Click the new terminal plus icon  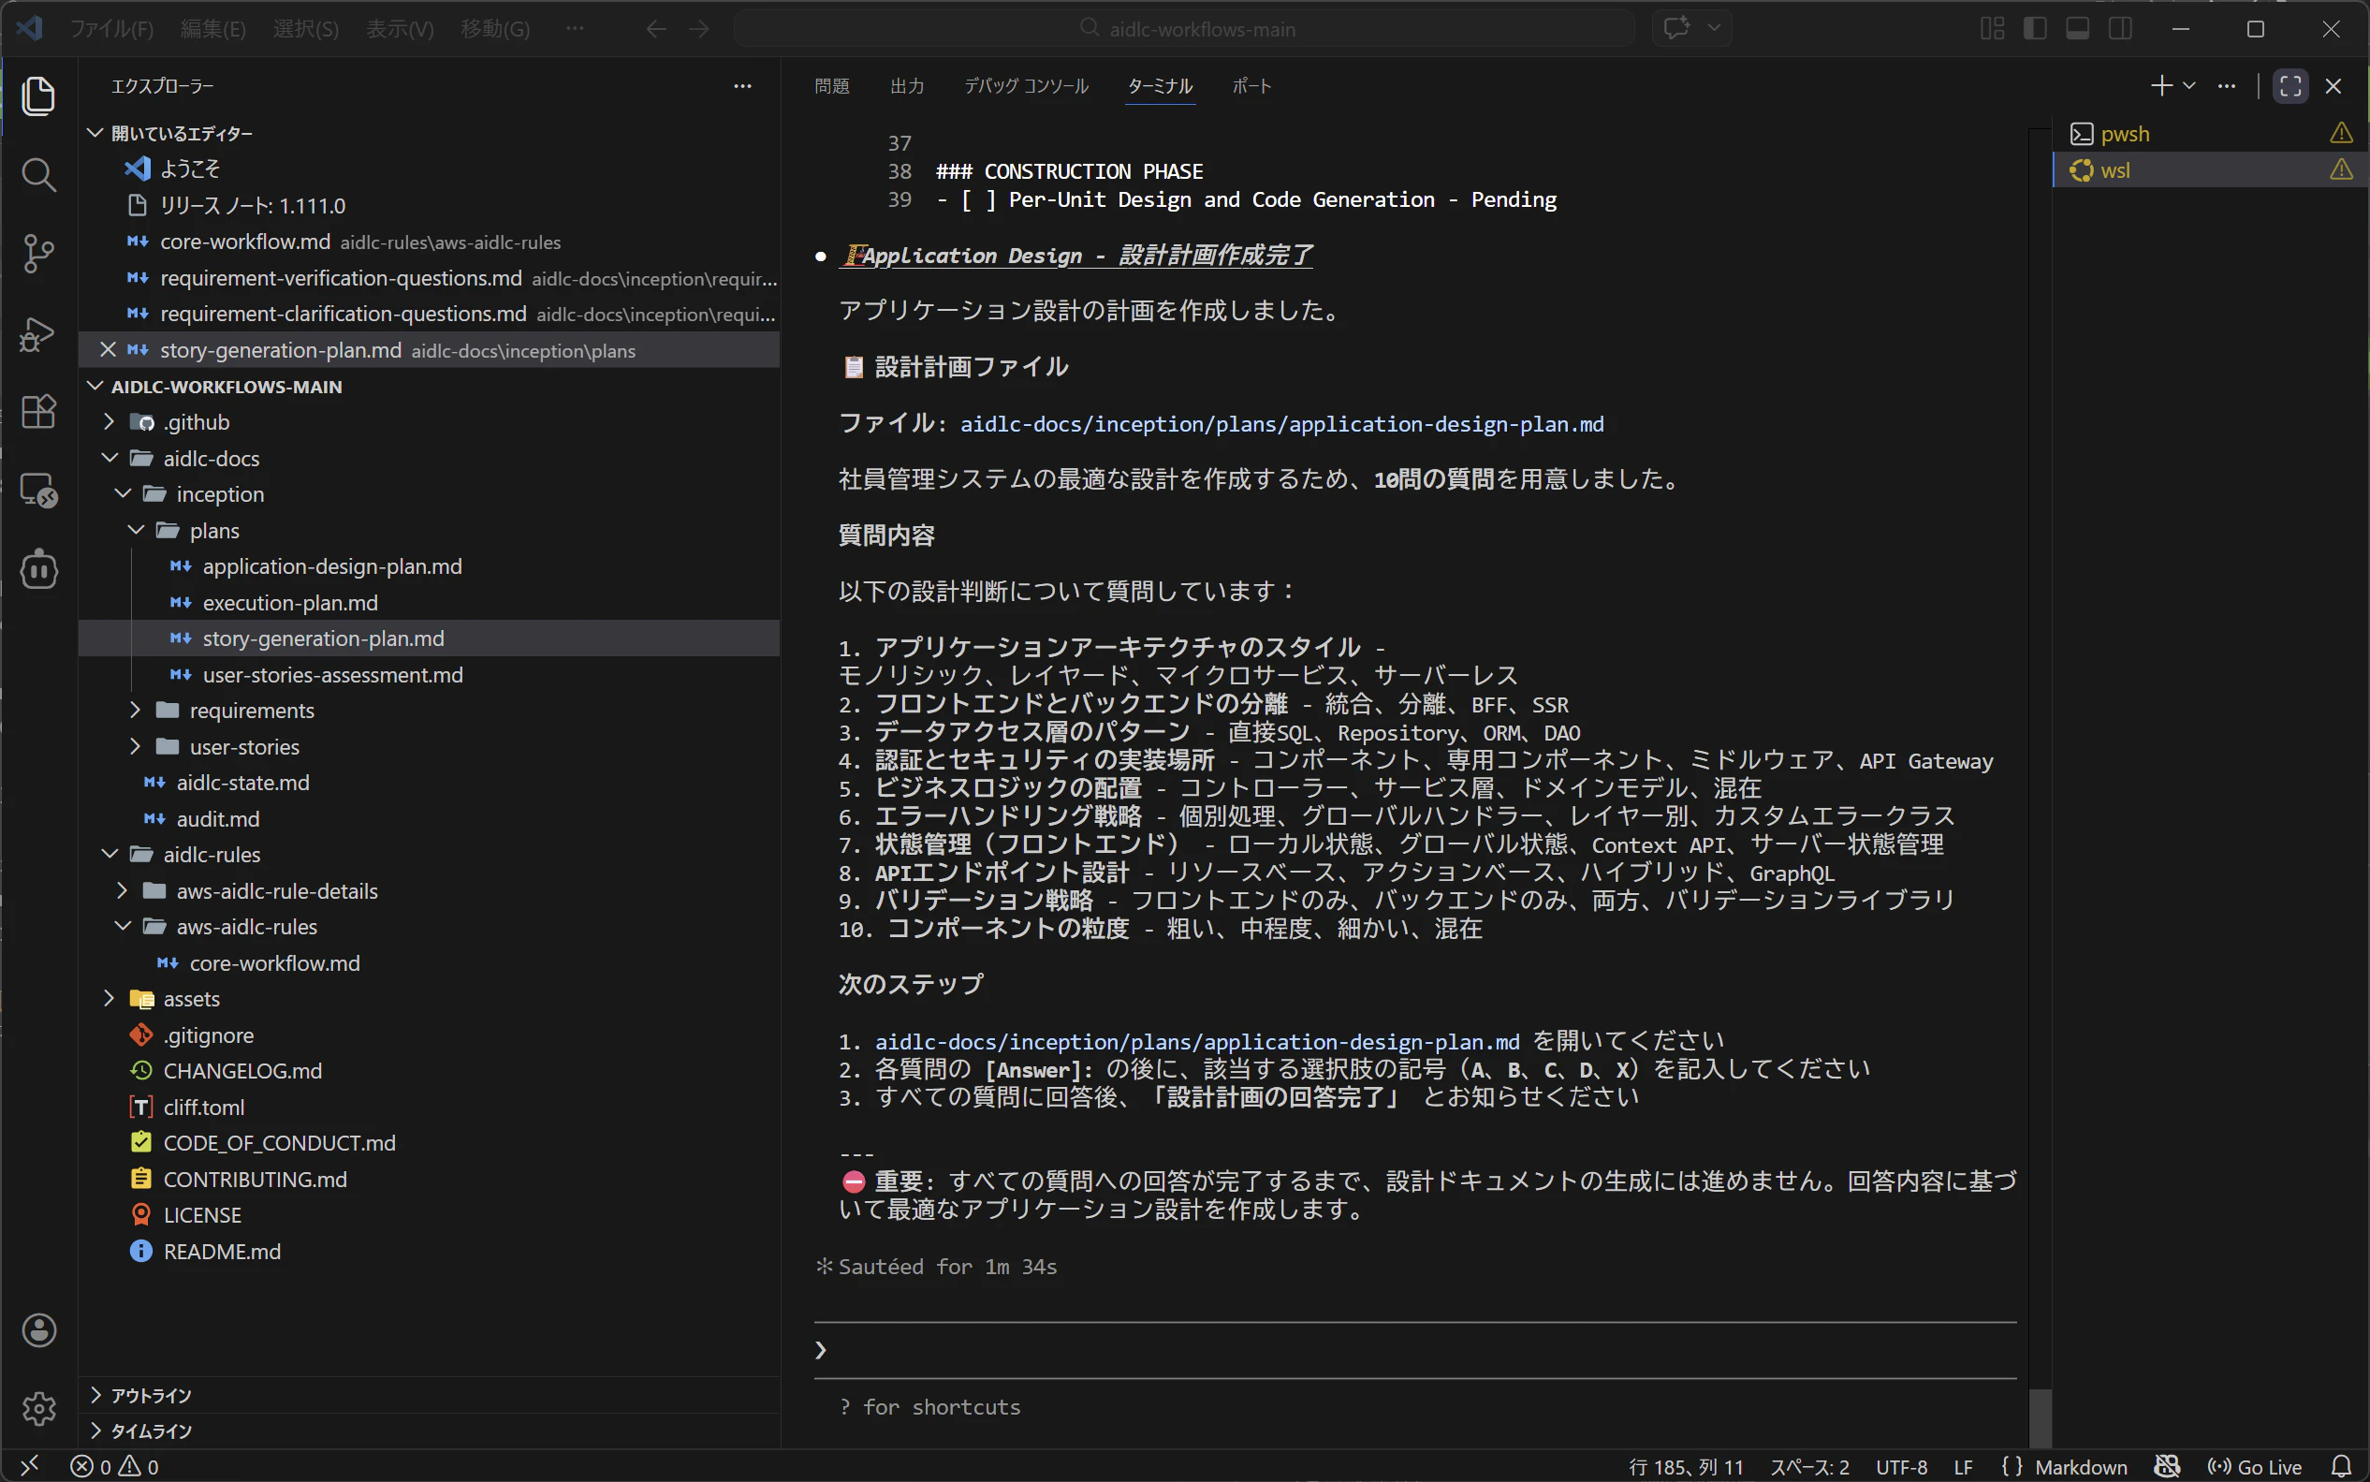coord(2160,86)
